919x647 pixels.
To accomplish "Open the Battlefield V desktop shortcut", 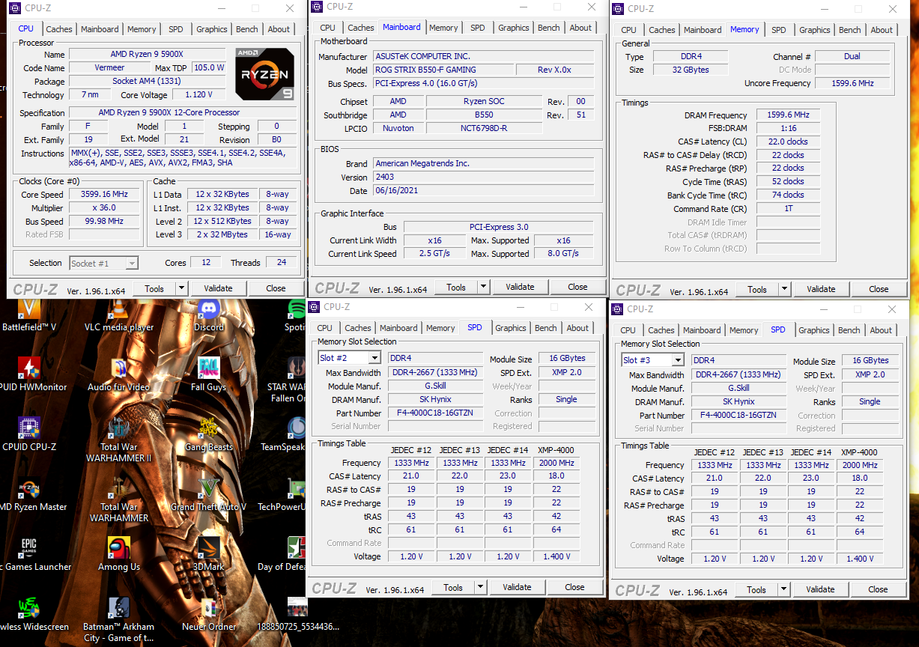I will tap(29, 309).
